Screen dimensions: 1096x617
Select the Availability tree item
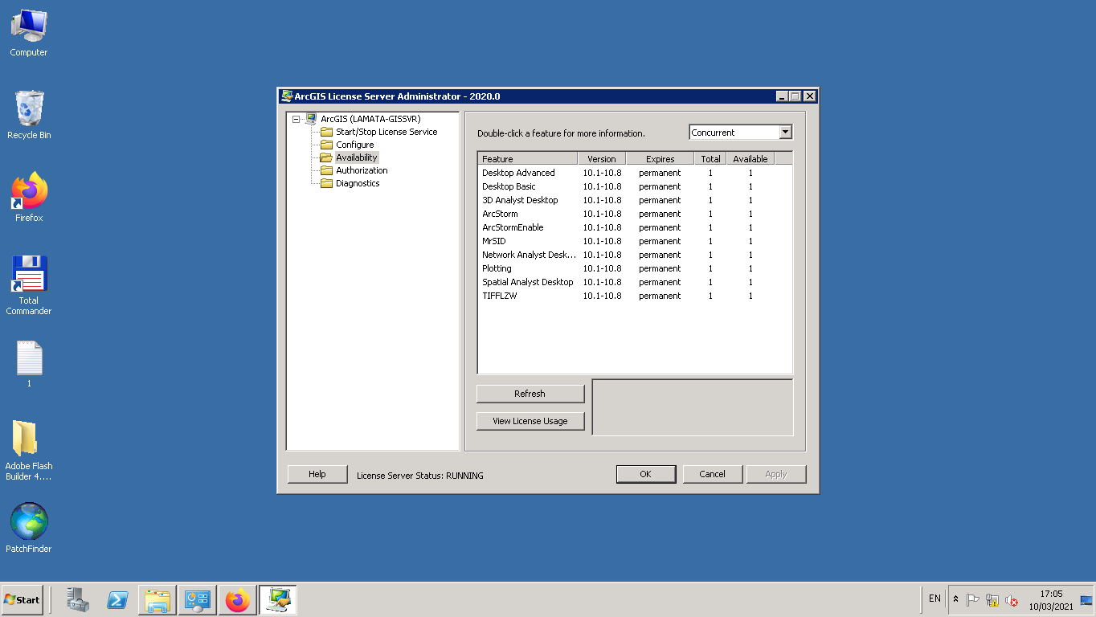pos(357,157)
